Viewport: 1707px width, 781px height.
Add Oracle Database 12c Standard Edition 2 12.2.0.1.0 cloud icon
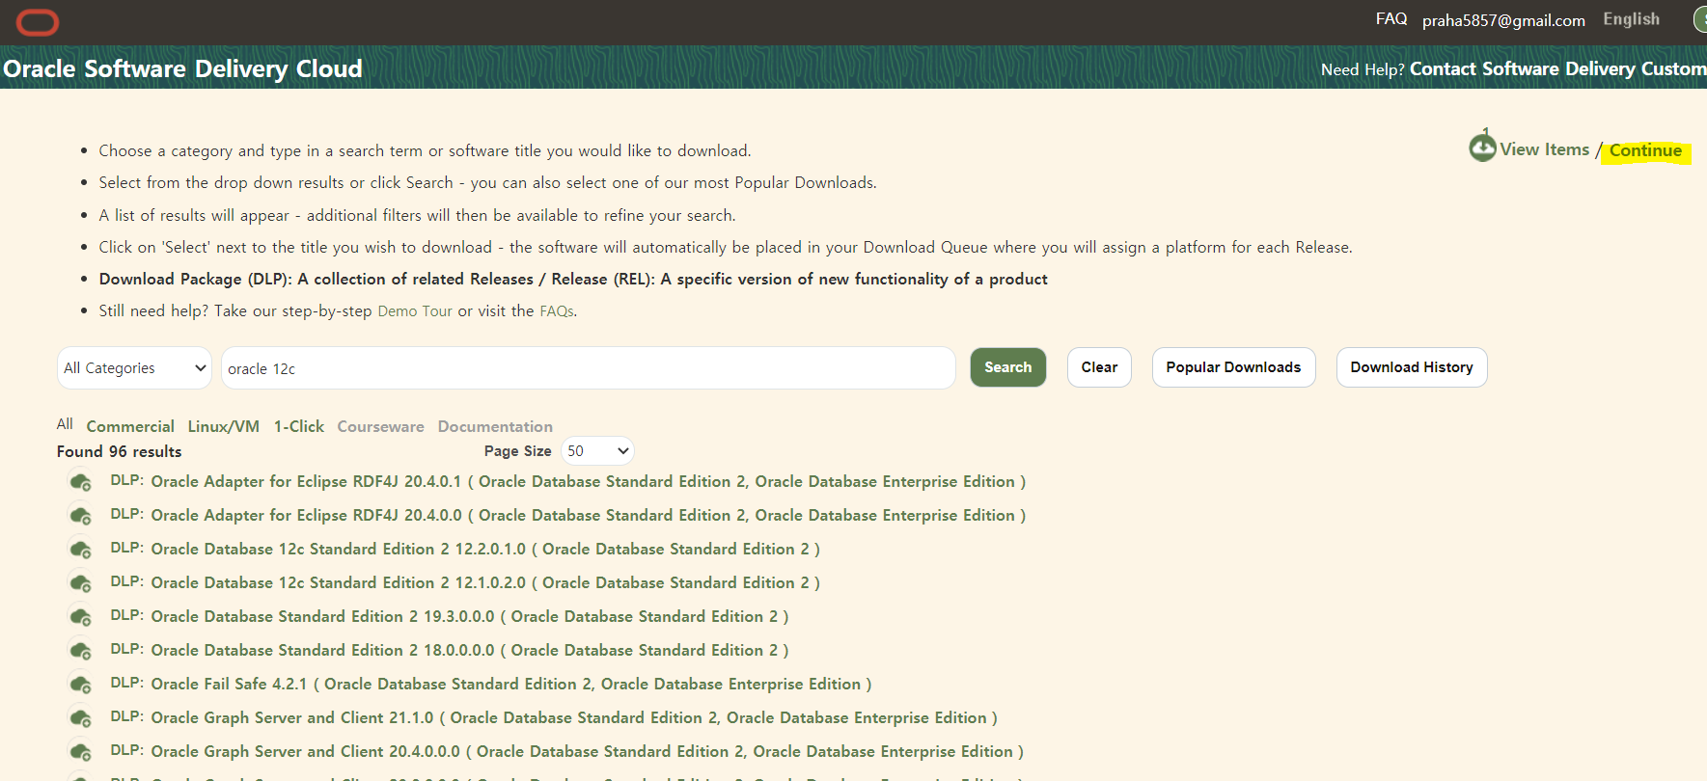coord(81,549)
